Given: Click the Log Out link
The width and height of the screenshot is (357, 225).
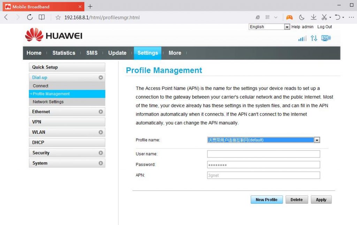Looking at the screenshot, I should coord(325,26).
